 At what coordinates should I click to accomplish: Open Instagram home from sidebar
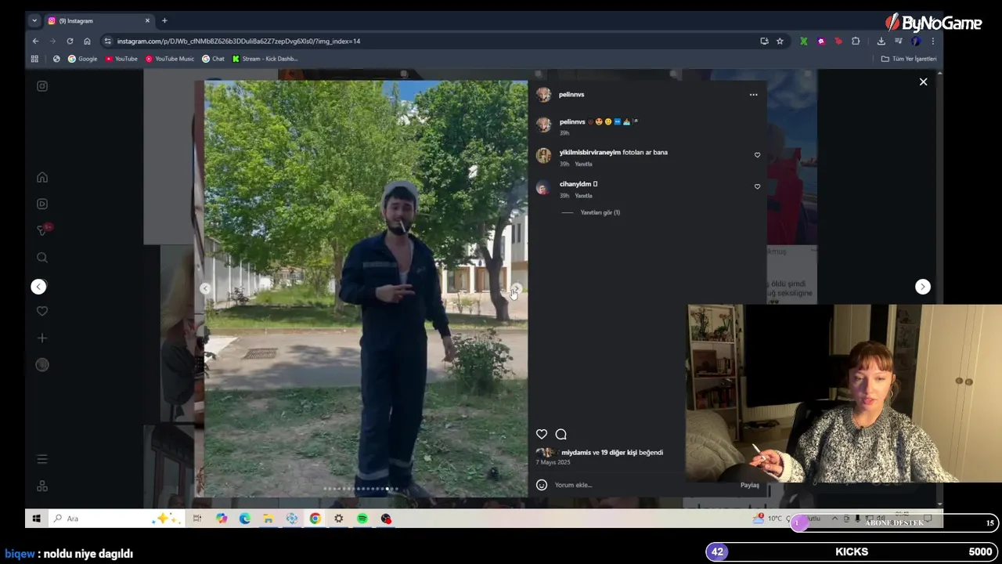pos(42,178)
